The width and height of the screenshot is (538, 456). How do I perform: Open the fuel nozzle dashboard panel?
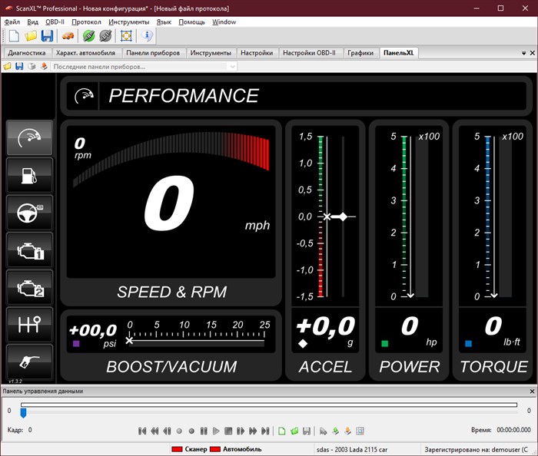coord(30,361)
